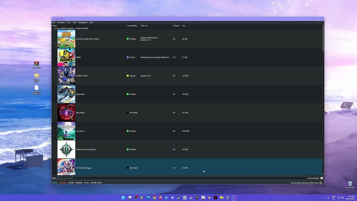Toggle the DOCKED mode status button
Viewport: 357px width, 201px height.
[71, 183]
